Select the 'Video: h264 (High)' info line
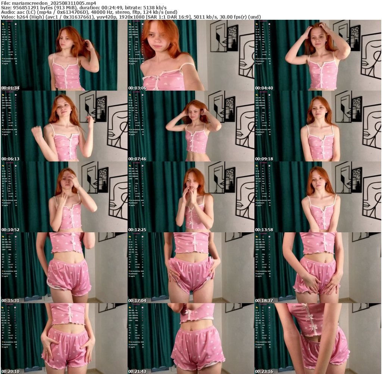Screen dimensions: 382x374 (131, 17)
